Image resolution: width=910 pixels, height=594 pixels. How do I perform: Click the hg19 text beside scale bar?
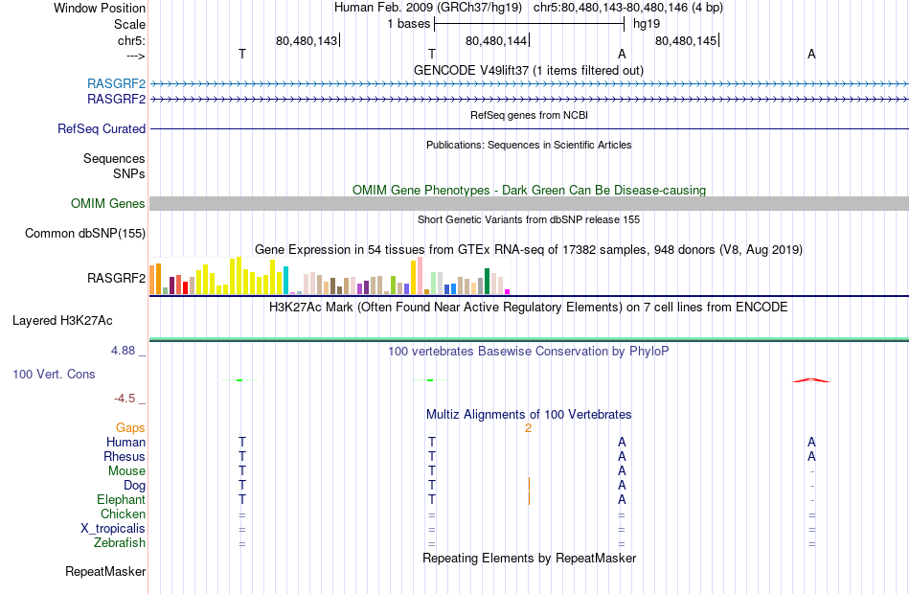tap(647, 24)
